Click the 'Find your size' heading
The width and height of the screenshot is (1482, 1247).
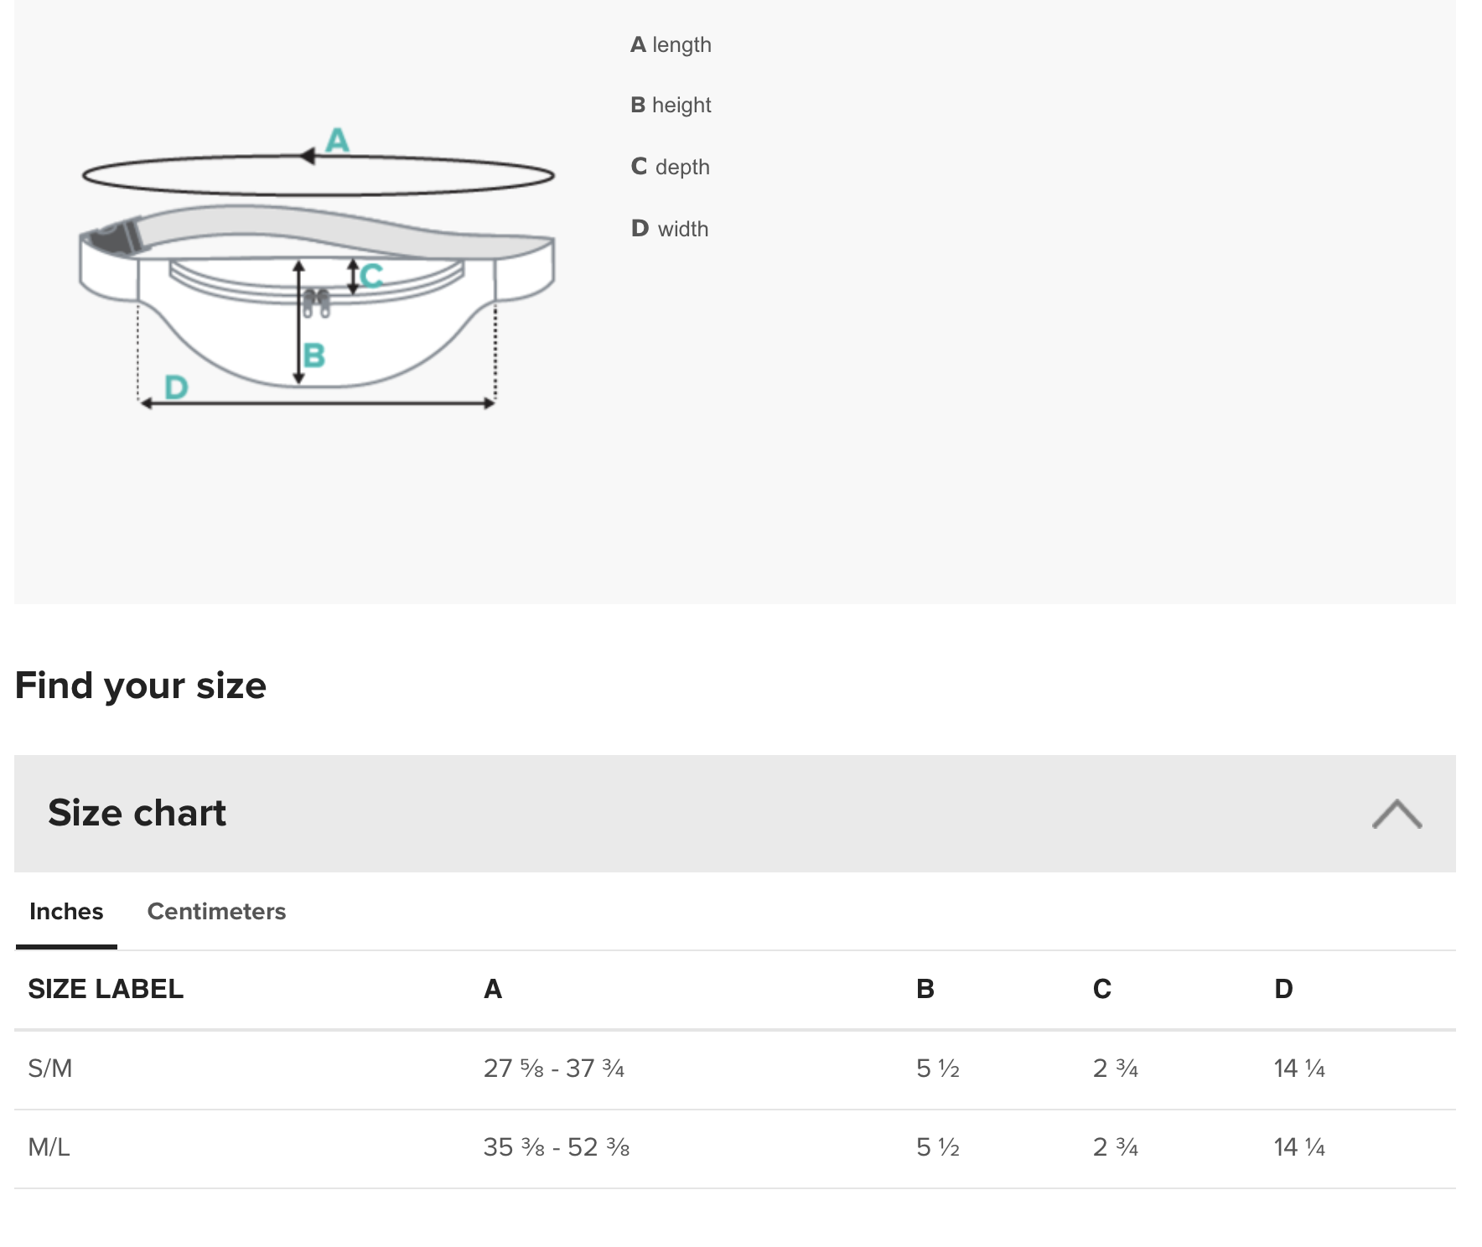141,686
